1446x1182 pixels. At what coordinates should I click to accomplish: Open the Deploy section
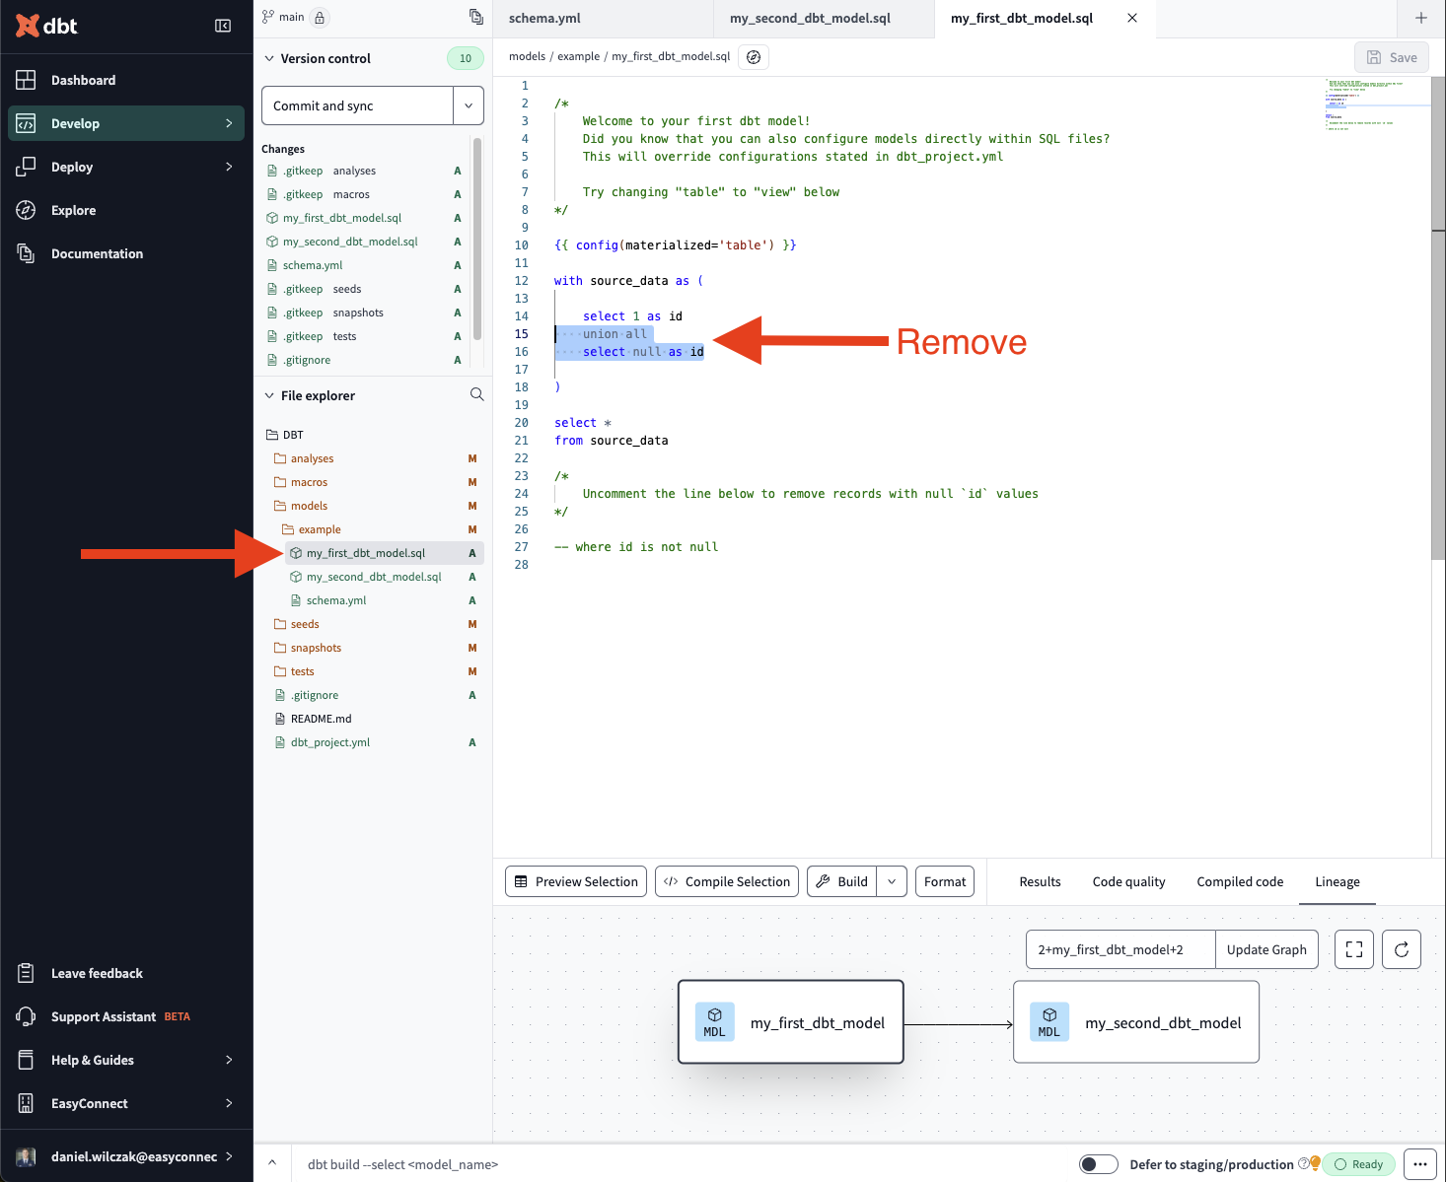126,167
